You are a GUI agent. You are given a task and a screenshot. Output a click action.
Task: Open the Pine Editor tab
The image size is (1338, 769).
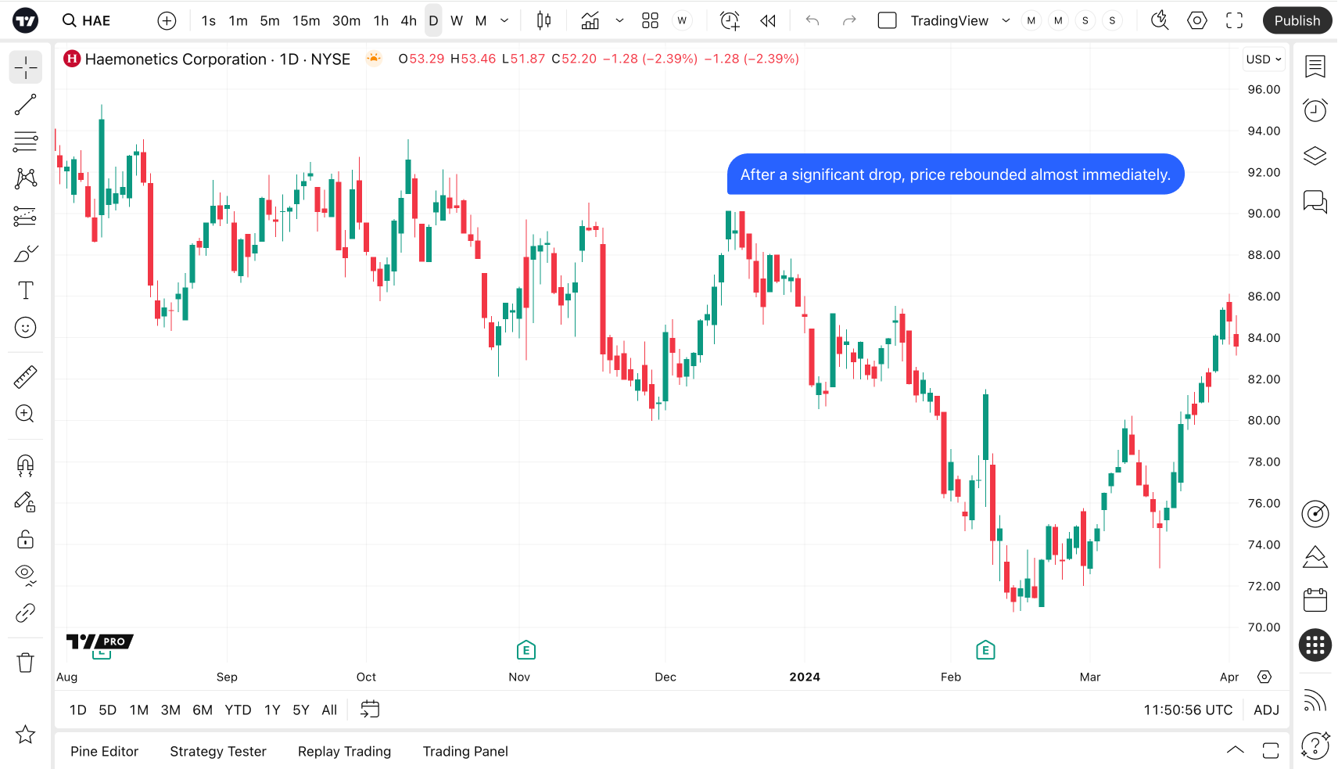(104, 751)
